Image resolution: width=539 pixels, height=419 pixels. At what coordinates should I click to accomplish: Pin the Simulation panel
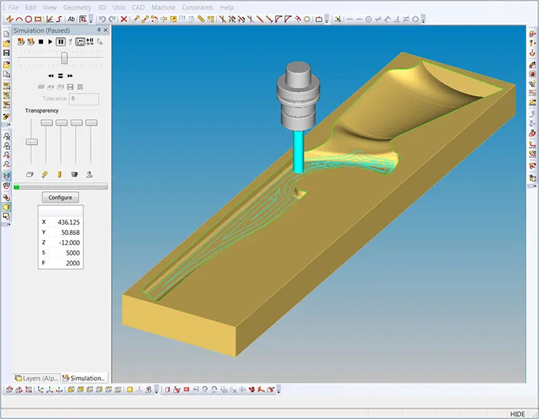pos(99,30)
